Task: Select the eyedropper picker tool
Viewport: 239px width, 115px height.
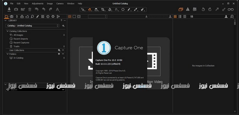Action: tap(136, 9)
